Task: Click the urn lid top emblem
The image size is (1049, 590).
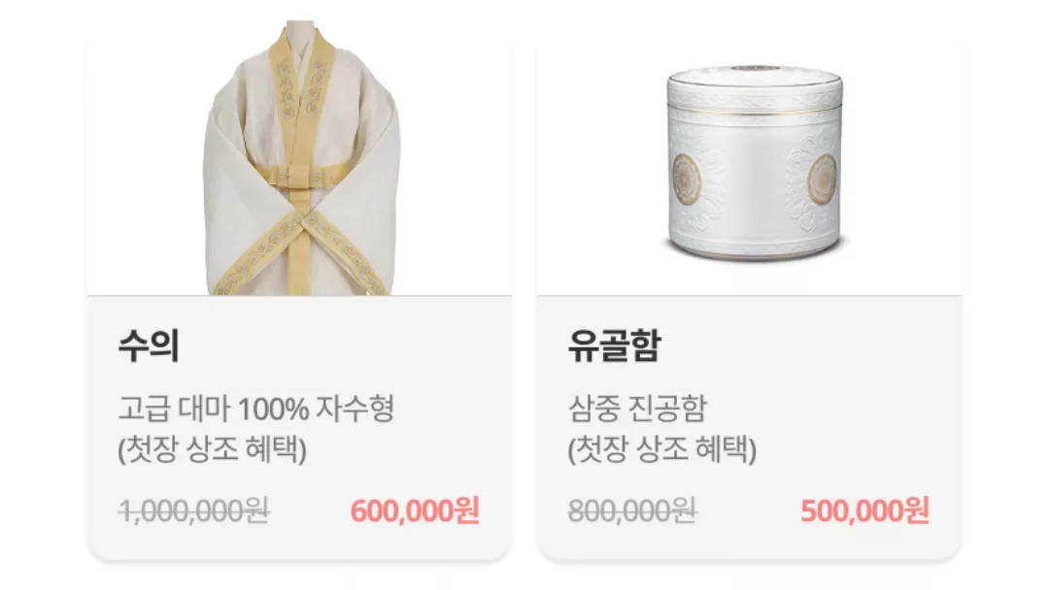Action: click(755, 68)
